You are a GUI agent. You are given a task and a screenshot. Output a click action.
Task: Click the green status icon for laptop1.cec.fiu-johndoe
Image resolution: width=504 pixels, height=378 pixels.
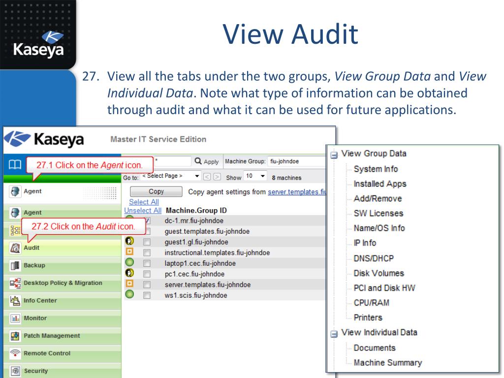(x=129, y=262)
